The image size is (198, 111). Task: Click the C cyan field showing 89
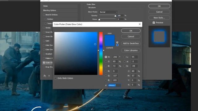[x=134, y=71]
